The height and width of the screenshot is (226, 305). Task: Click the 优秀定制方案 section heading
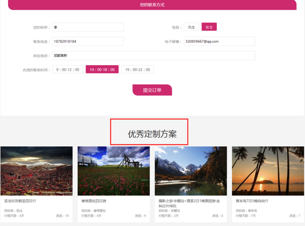[152, 134]
